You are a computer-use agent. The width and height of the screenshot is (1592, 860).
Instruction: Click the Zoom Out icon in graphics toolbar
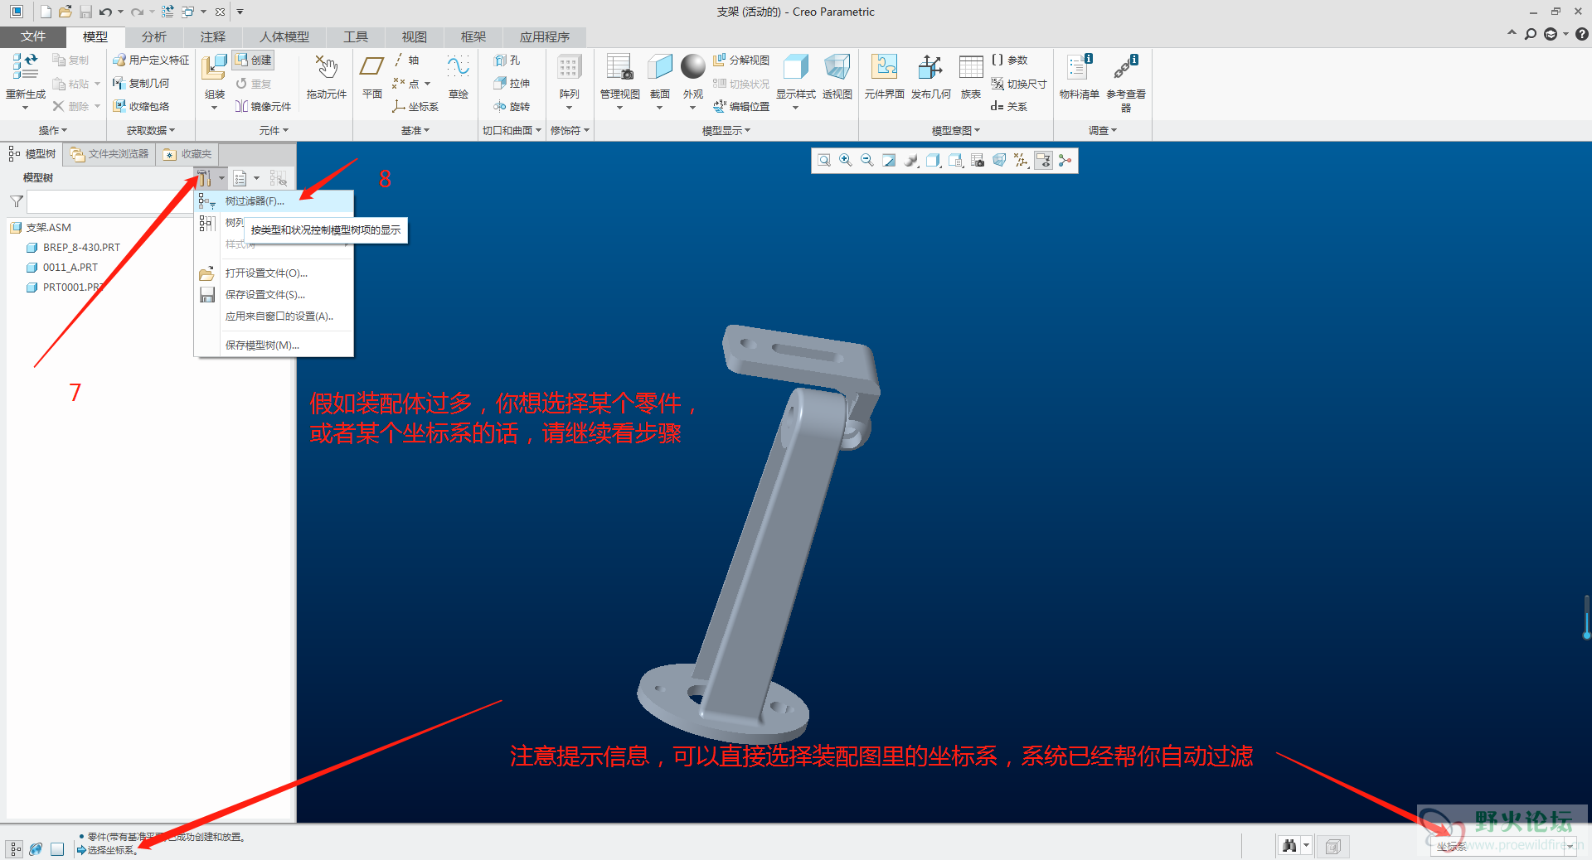tap(866, 160)
